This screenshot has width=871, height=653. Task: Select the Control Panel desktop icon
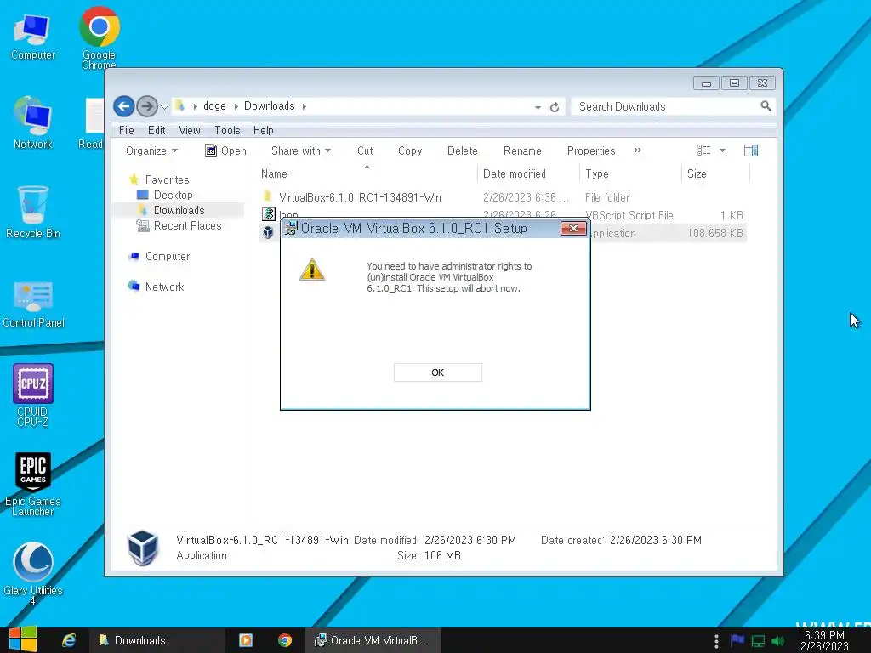[x=33, y=304]
